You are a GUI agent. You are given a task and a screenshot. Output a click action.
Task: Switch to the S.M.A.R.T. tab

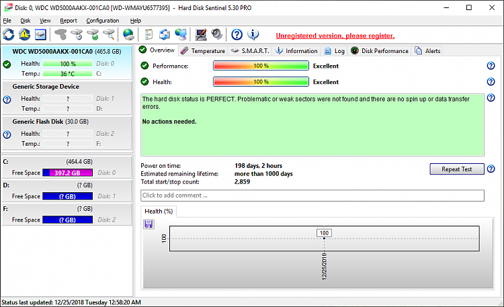tap(250, 51)
